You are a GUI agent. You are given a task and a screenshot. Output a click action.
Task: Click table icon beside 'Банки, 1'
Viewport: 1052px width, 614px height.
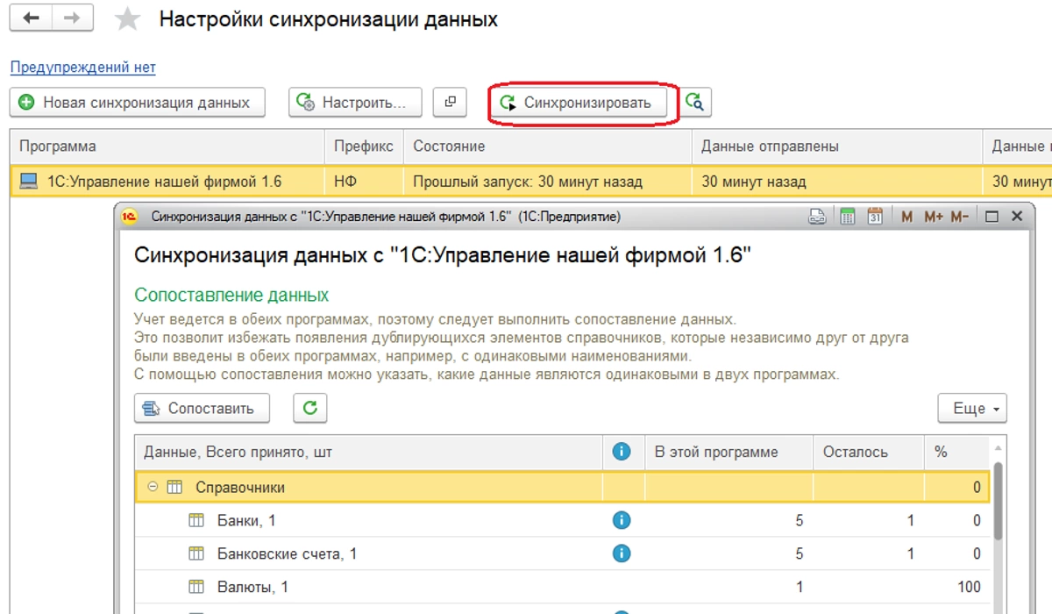coord(196,521)
